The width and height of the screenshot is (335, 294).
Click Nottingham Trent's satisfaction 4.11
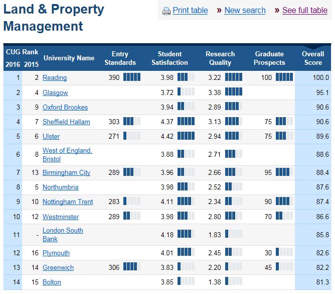tap(167, 202)
